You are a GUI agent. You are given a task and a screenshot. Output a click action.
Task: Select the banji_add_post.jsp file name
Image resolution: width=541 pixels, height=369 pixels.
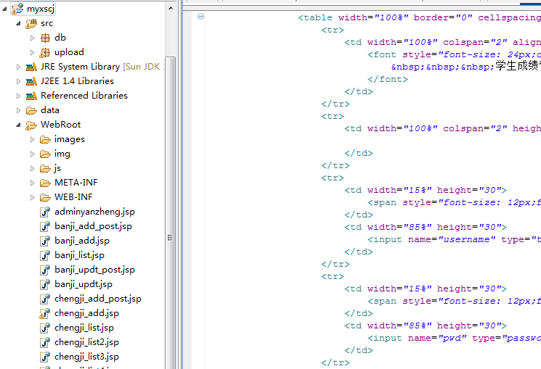tap(93, 226)
